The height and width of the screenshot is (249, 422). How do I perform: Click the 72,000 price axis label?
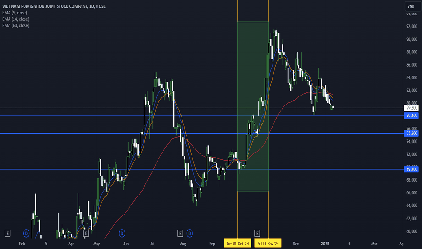click(x=412, y=154)
